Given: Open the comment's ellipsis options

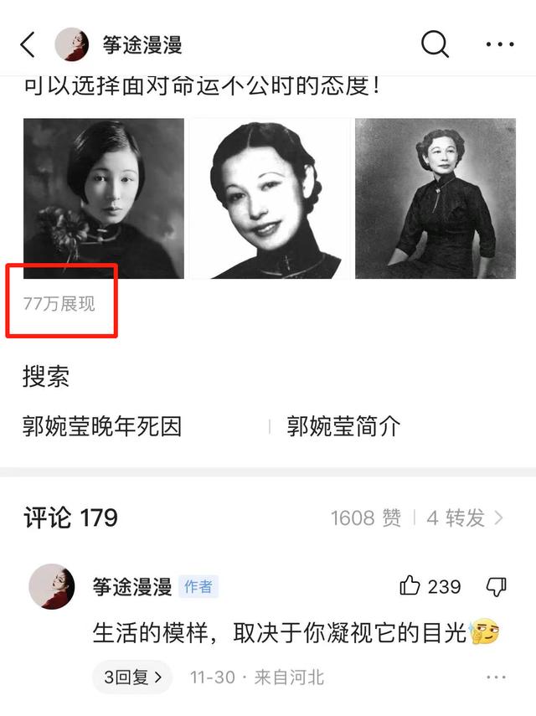Looking at the screenshot, I should click(497, 677).
